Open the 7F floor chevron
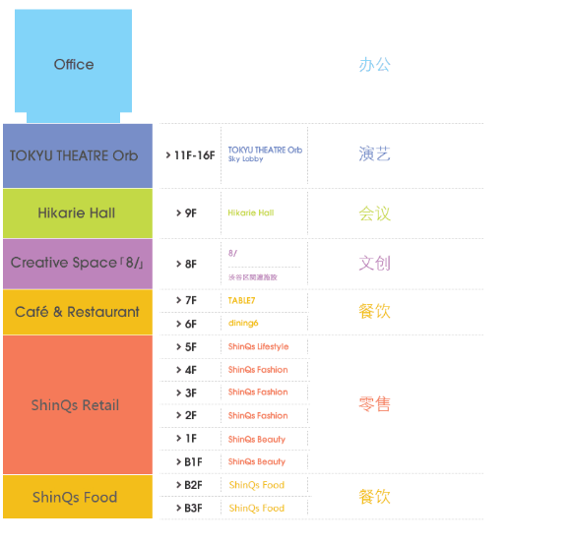Image resolution: width=570 pixels, height=545 pixels. point(178,300)
